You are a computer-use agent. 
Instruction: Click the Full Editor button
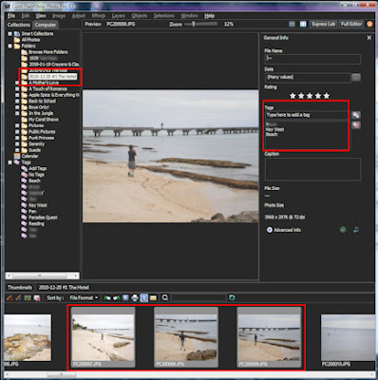(x=351, y=24)
